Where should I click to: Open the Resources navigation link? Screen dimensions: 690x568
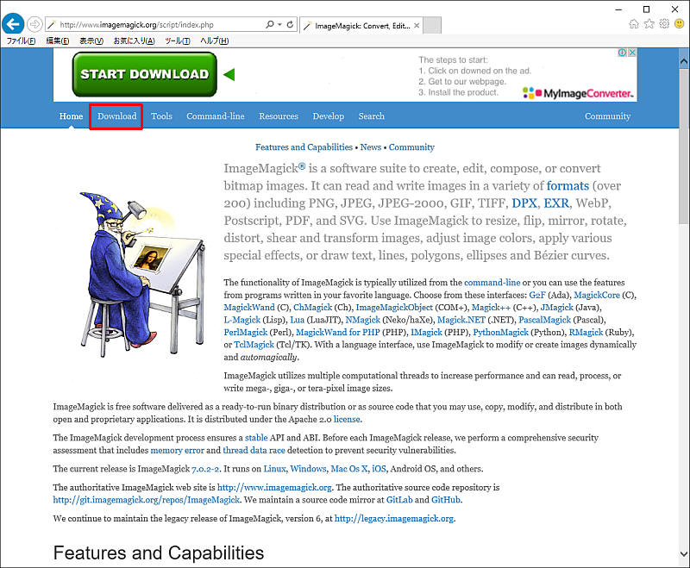pyautogui.click(x=279, y=116)
